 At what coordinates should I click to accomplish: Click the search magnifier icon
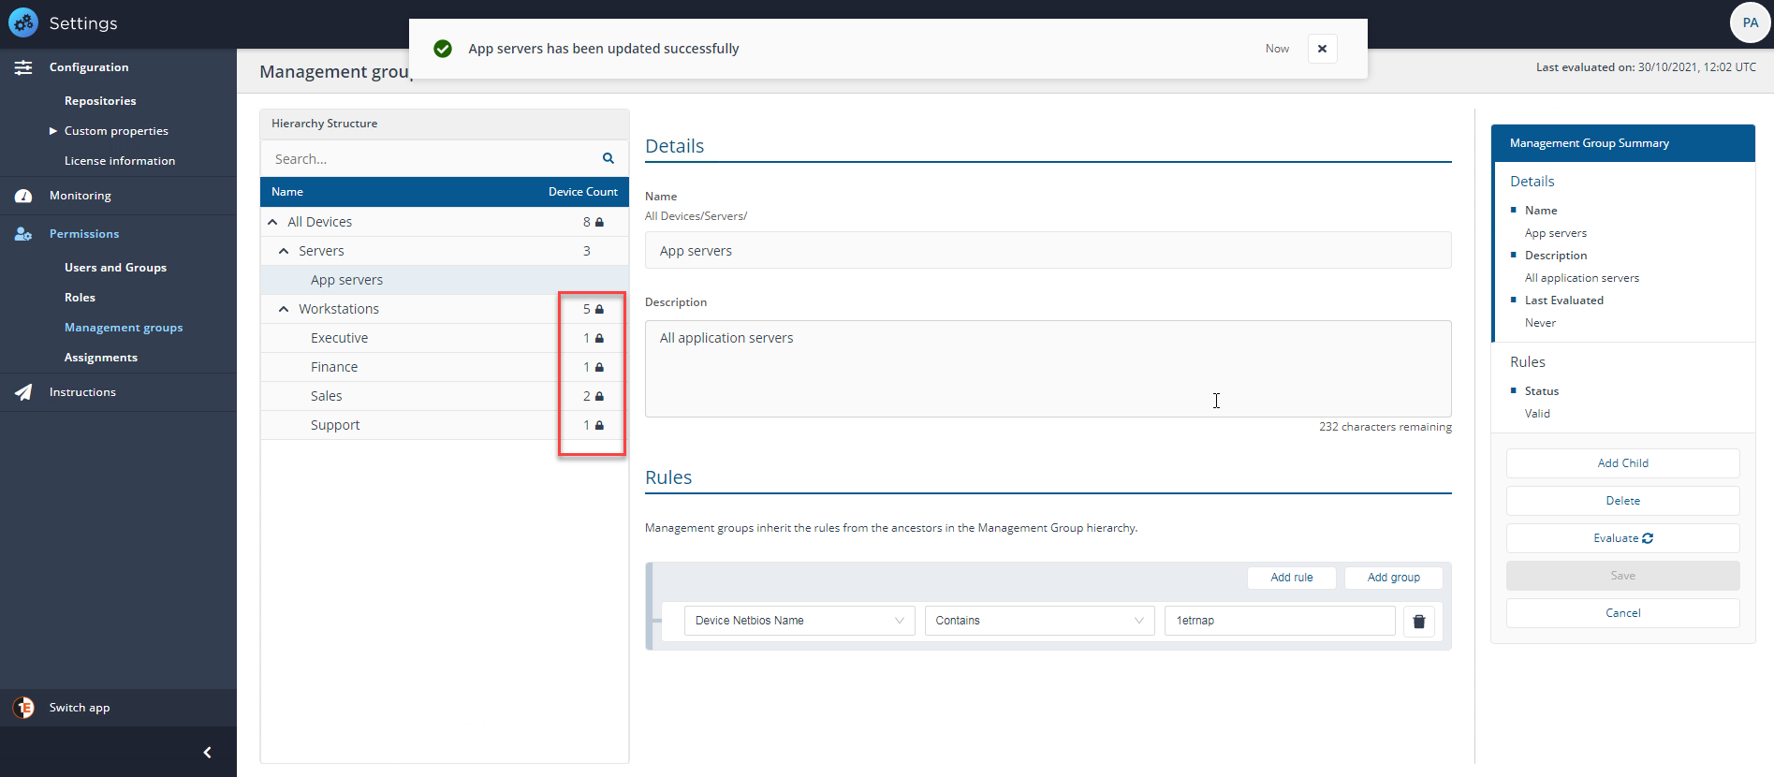point(608,158)
